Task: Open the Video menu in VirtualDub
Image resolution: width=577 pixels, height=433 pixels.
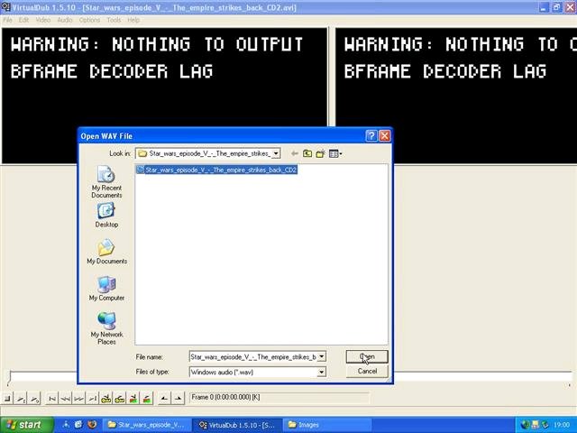Action: tap(43, 20)
